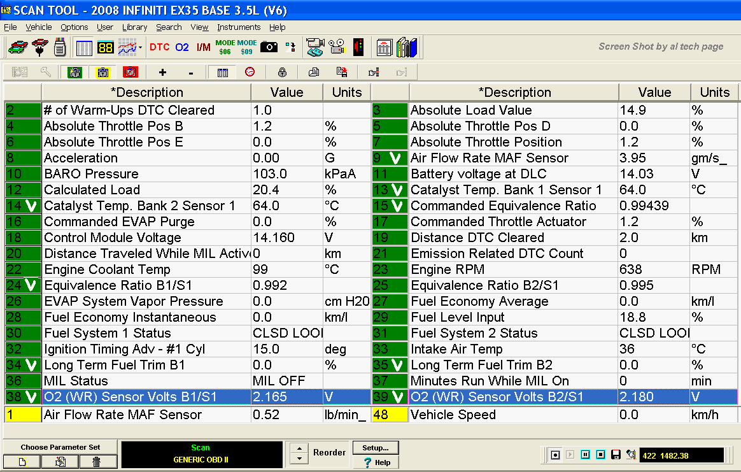The width and height of the screenshot is (741, 472).
Task: Open the View menu
Action: tap(199, 27)
